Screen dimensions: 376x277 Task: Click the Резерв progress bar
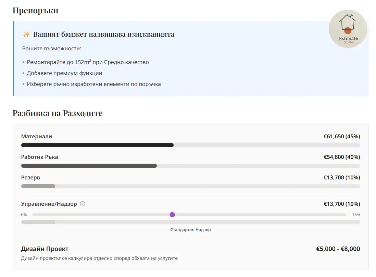190,186
